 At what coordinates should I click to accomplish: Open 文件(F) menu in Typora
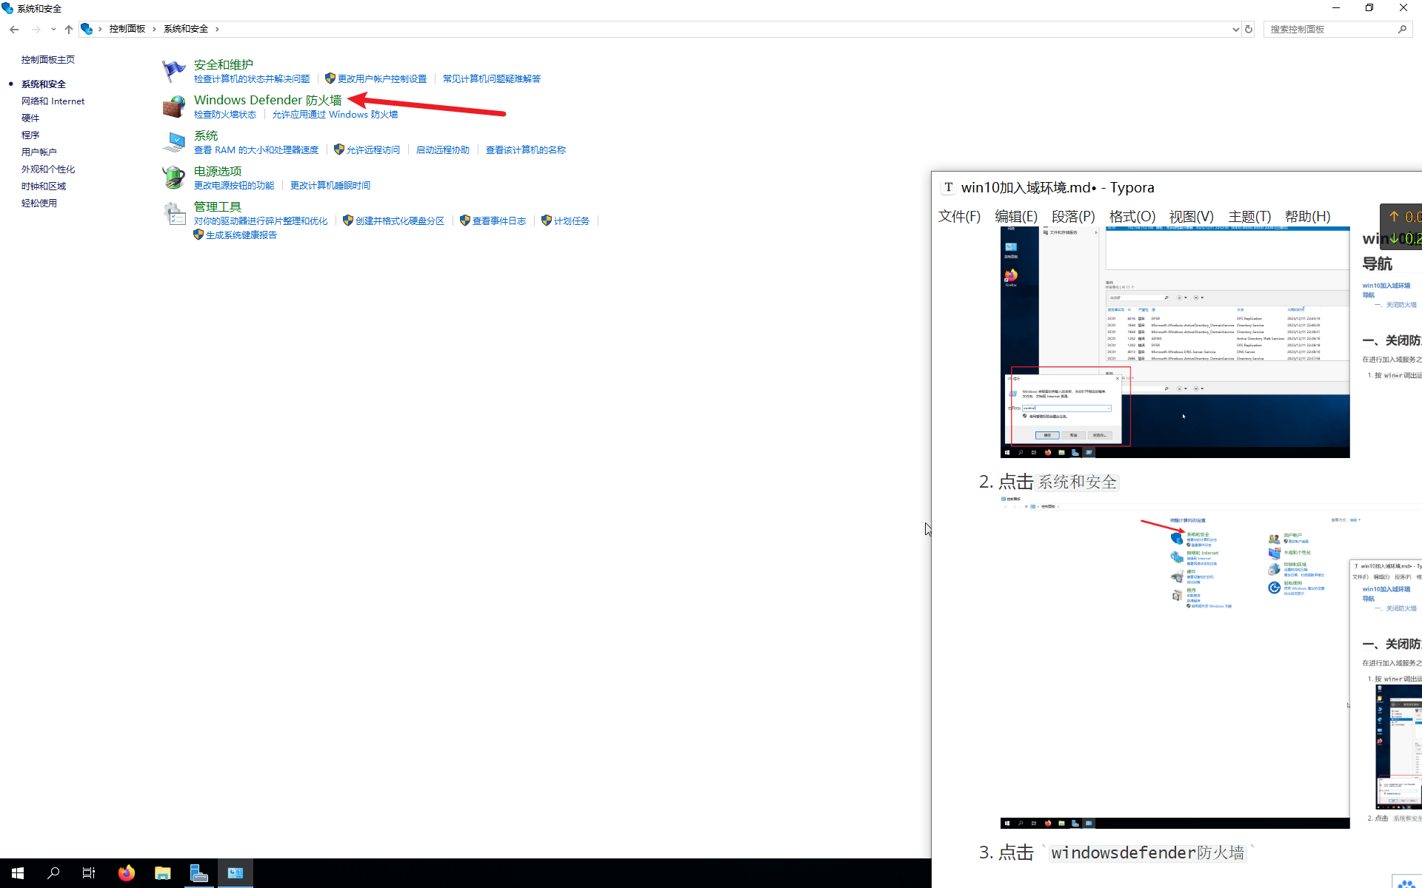click(x=959, y=216)
